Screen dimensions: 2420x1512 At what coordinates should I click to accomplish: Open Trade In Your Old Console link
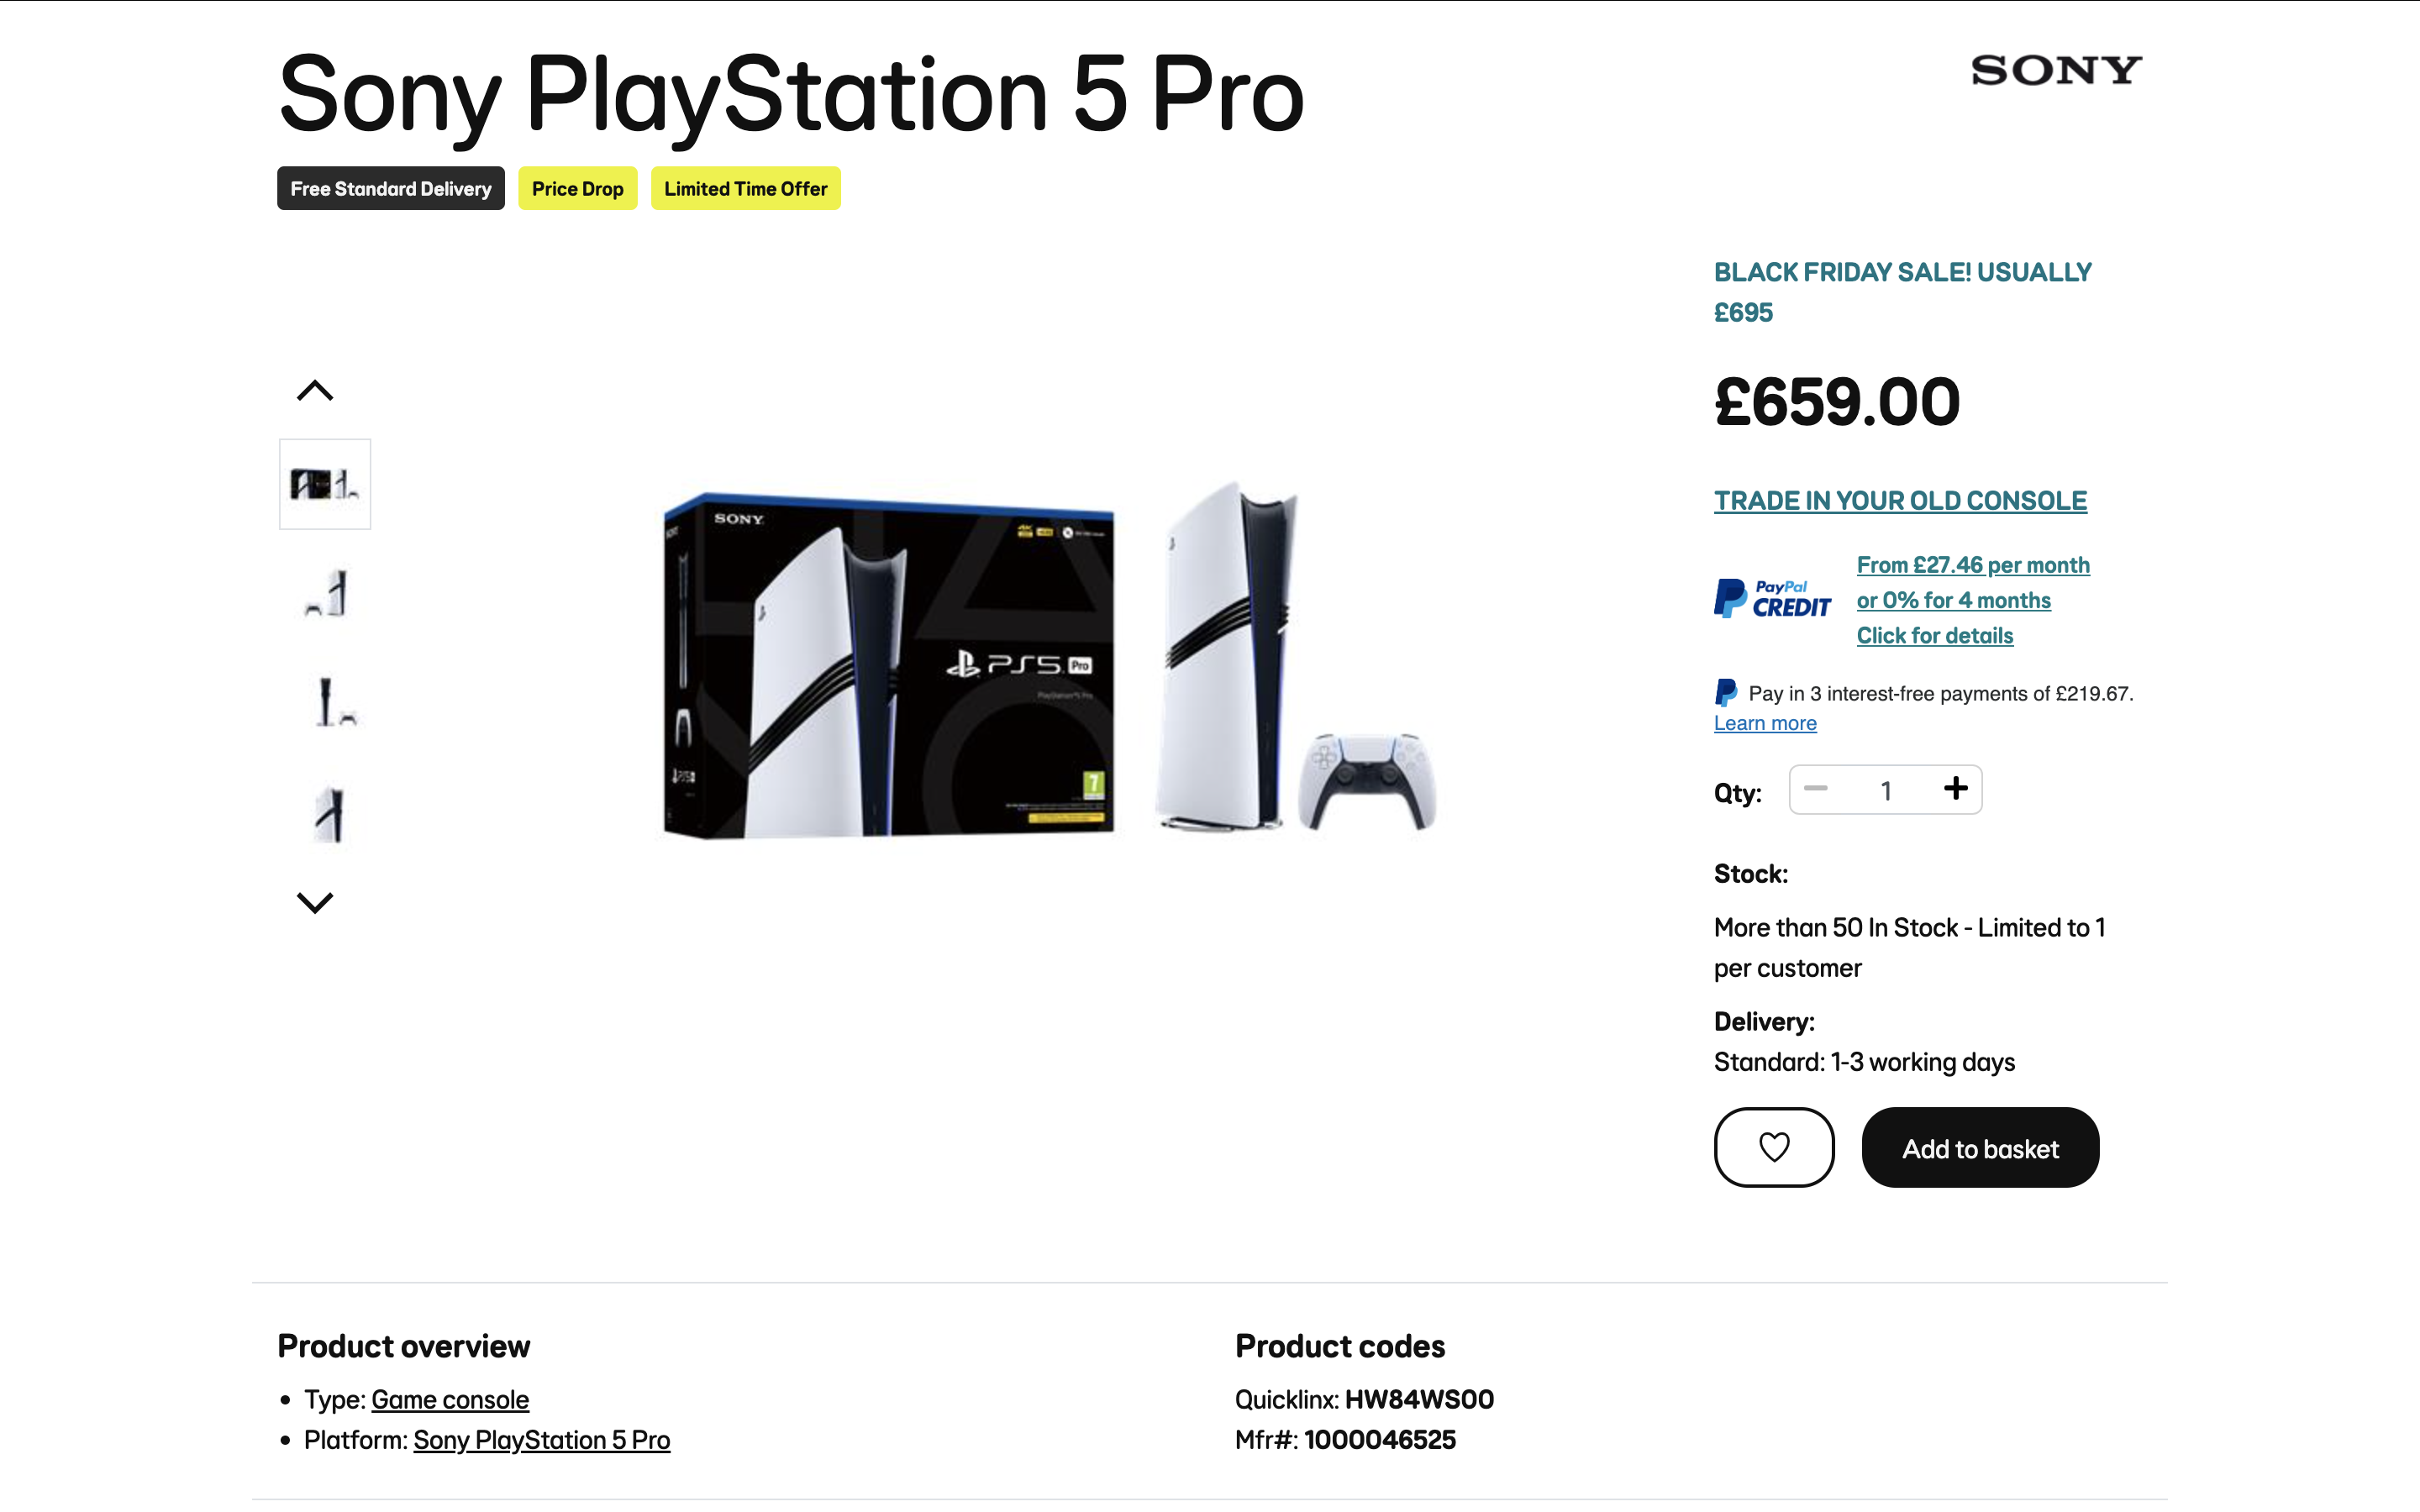coord(1900,501)
